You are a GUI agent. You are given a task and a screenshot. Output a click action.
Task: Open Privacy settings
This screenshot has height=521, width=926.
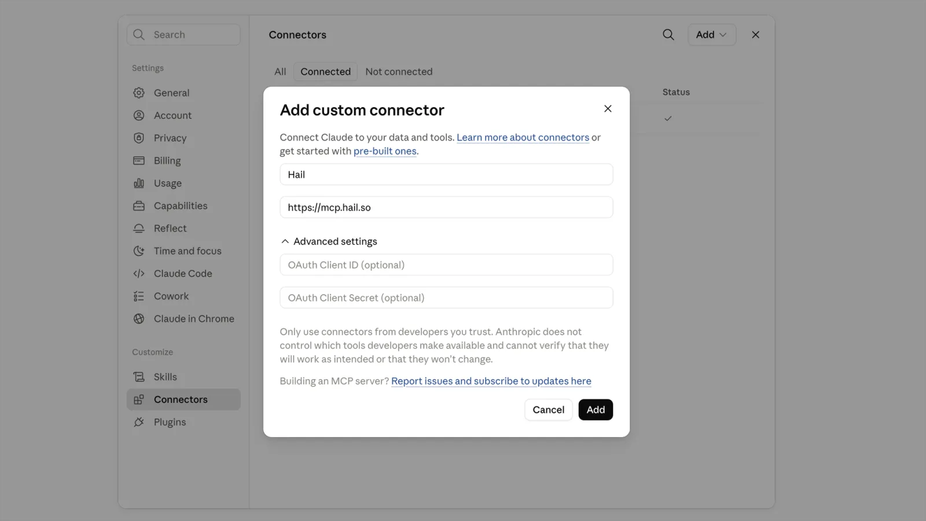[183, 138]
